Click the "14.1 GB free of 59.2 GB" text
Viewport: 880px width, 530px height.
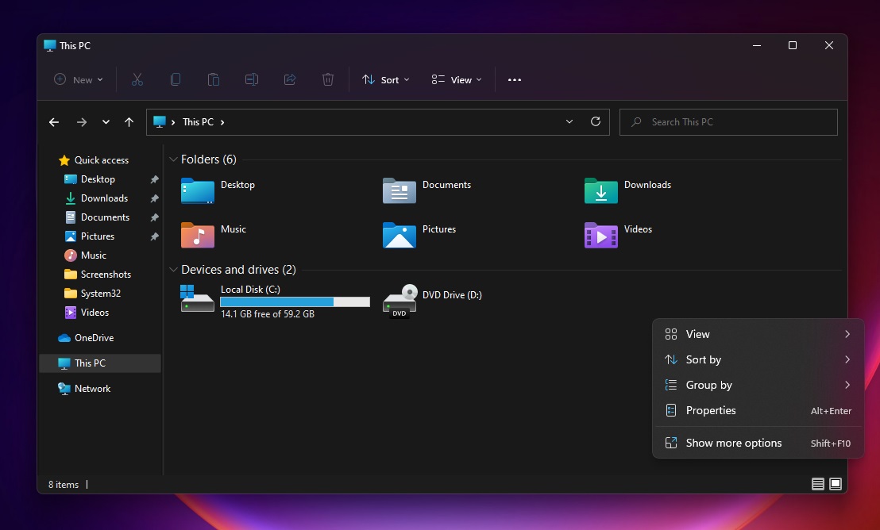(268, 314)
